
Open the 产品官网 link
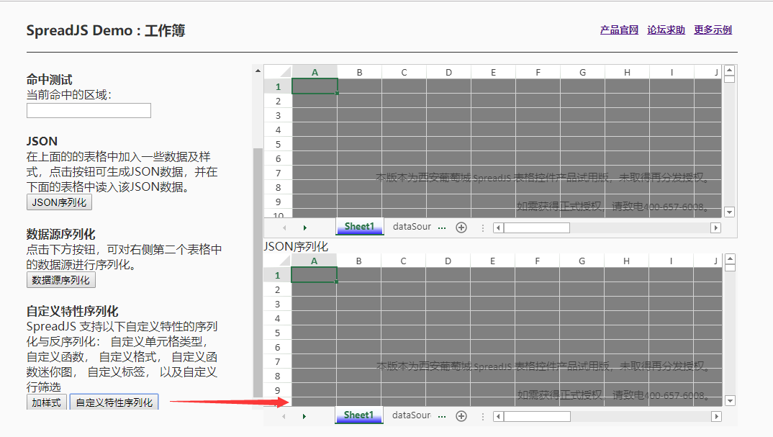pyautogui.click(x=619, y=30)
